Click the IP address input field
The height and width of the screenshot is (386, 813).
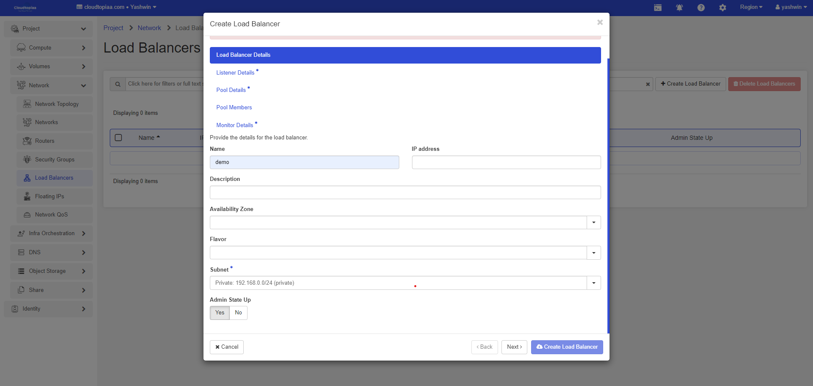point(506,162)
